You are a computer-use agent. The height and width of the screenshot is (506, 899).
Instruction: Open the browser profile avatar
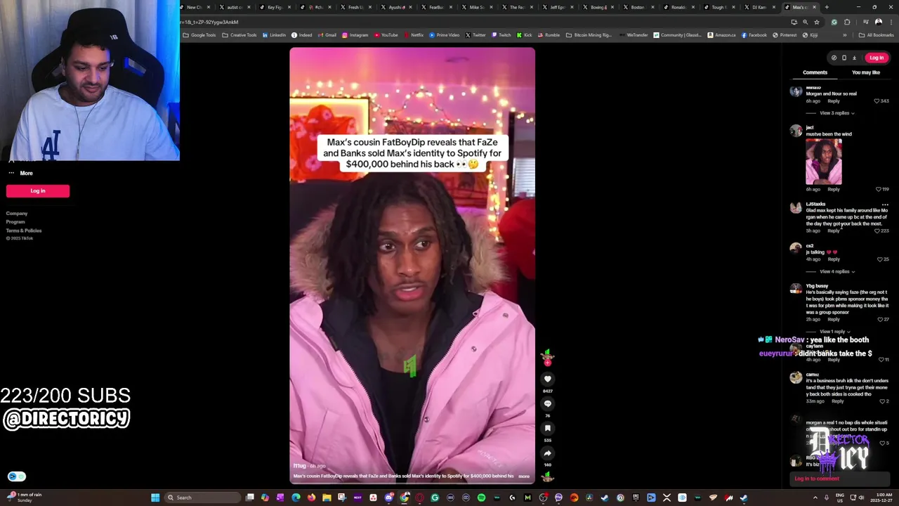point(878,22)
